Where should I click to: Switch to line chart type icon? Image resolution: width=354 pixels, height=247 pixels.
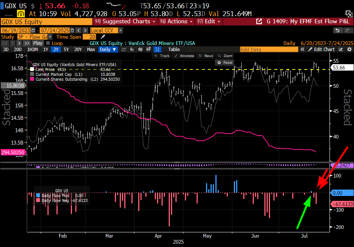click(x=124, y=50)
